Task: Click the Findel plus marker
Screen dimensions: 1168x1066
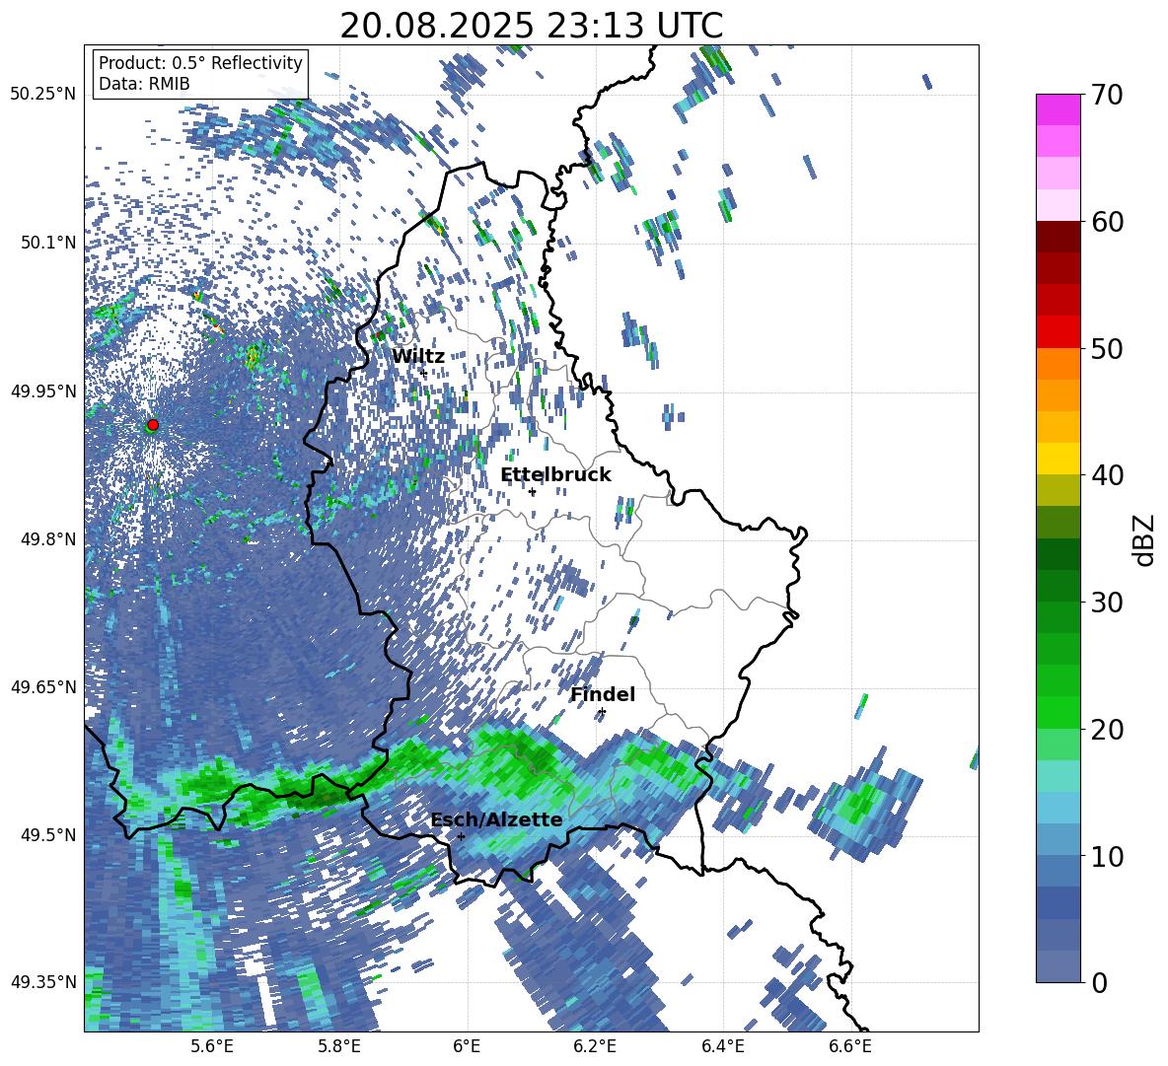Action: point(602,712)
